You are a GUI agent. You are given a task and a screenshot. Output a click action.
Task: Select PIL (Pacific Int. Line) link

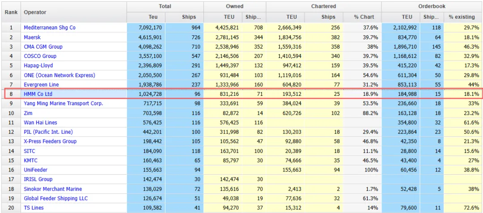[48, 132]
